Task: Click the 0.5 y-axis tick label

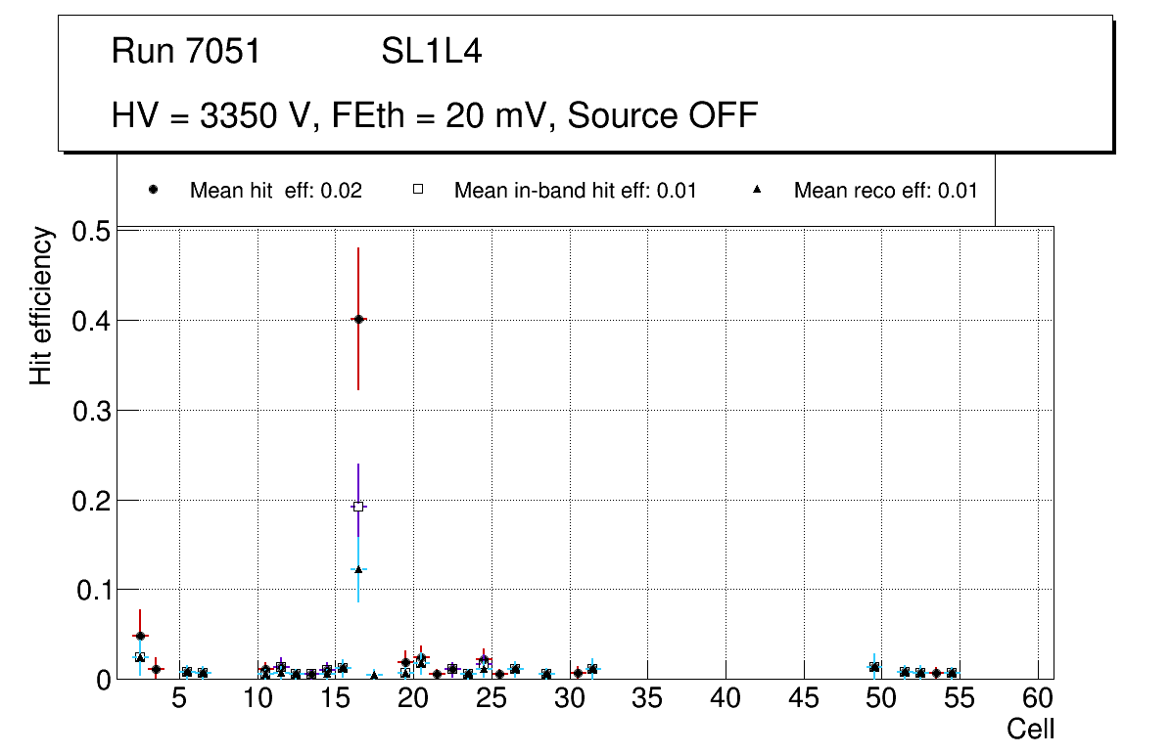Action: coord(92,232)
